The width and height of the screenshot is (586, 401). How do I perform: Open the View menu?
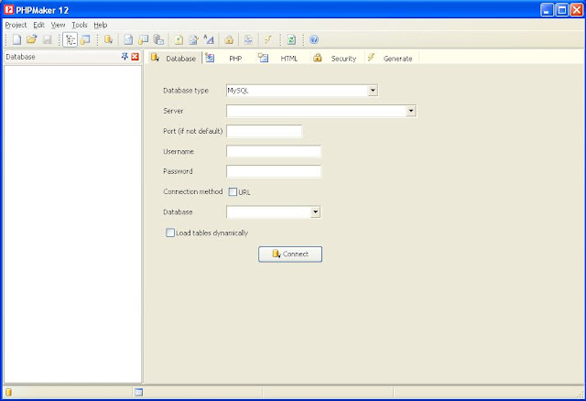pyautogui.click(x=58, y=25)
